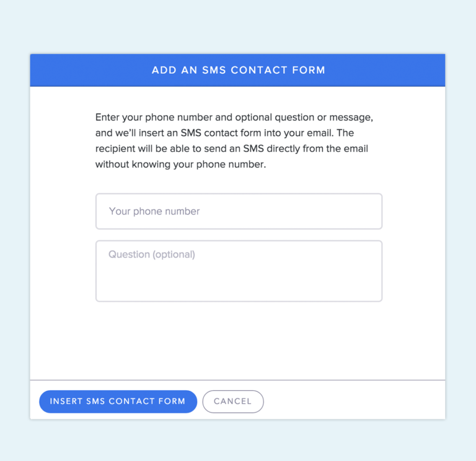Image resolution: width=476 pixels, height=461 pixels.
Task: Click the right end of the phone number field
Action: (x=364, y=211)
